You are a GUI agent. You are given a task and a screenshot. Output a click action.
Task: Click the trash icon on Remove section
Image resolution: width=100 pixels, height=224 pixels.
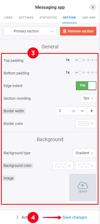[x=65, y=31]
